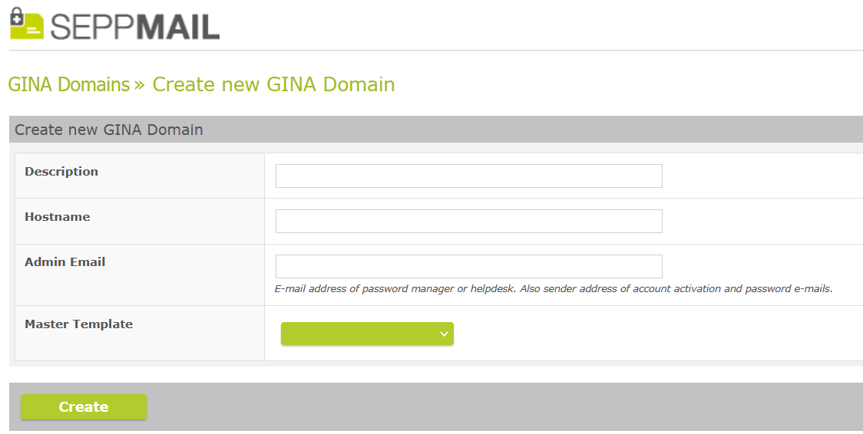
Task: Click into the Admin Email field
Action: pos(468,266)
